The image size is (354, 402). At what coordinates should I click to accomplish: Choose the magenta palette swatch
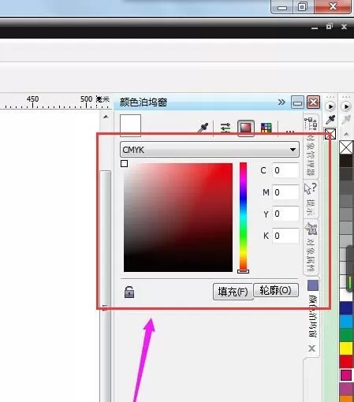click(346, 375)
